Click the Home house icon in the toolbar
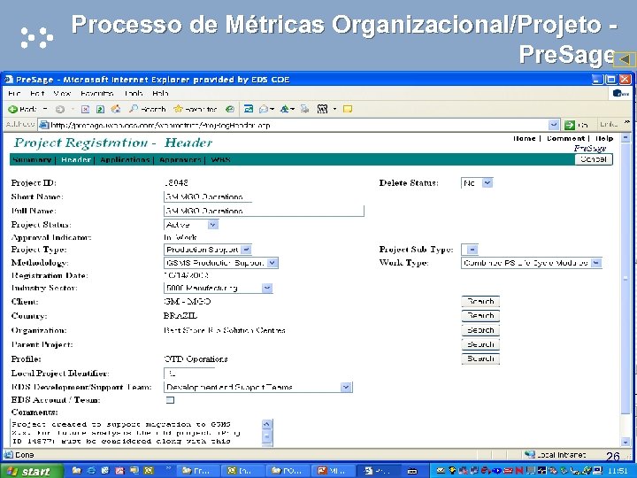The image size is (637, 478). tap(116, 109)
